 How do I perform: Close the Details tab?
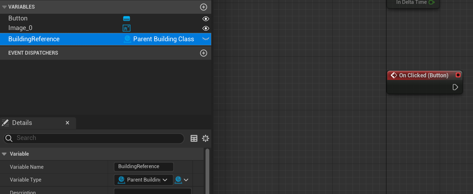coord(67,123)
